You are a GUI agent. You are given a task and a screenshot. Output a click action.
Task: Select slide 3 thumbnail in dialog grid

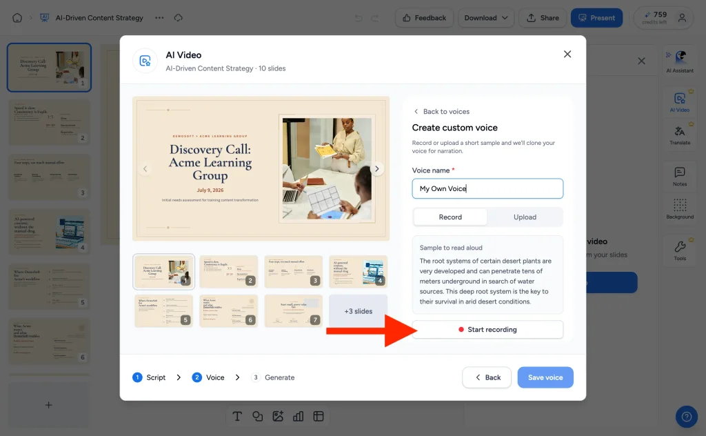coord(294,272)
